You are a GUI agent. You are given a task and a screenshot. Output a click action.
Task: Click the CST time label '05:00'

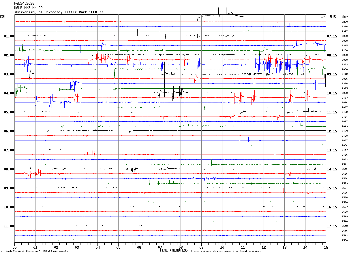[x=9, y=112]
